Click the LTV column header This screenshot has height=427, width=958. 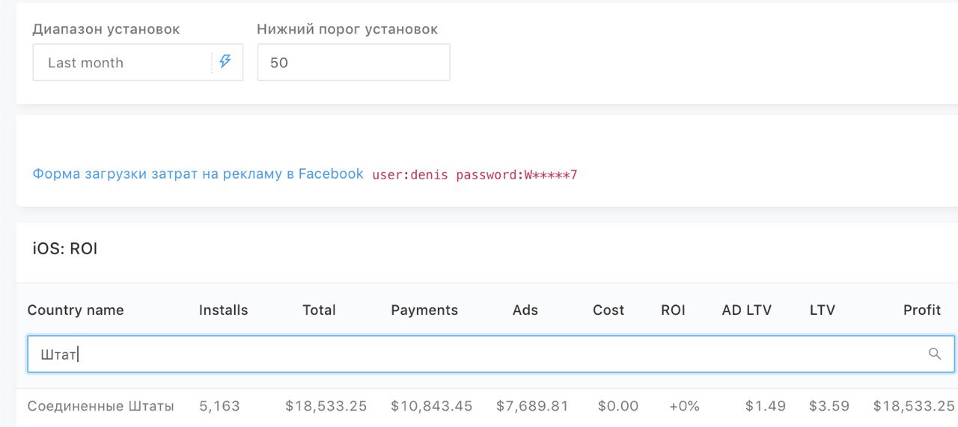click(823, 310)
